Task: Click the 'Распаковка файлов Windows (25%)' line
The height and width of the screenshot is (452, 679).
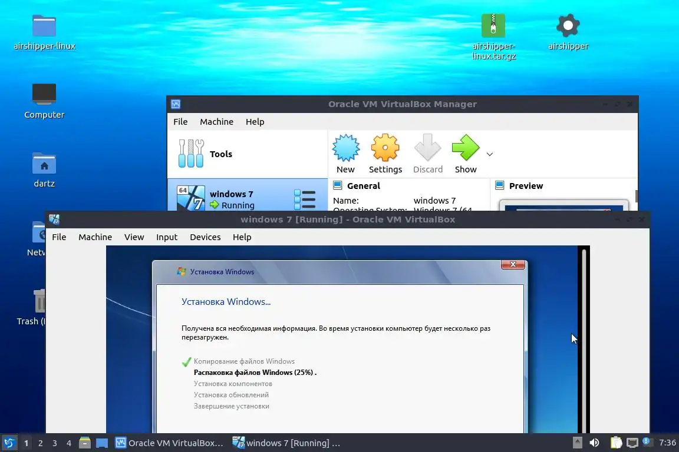Action: 255,373
